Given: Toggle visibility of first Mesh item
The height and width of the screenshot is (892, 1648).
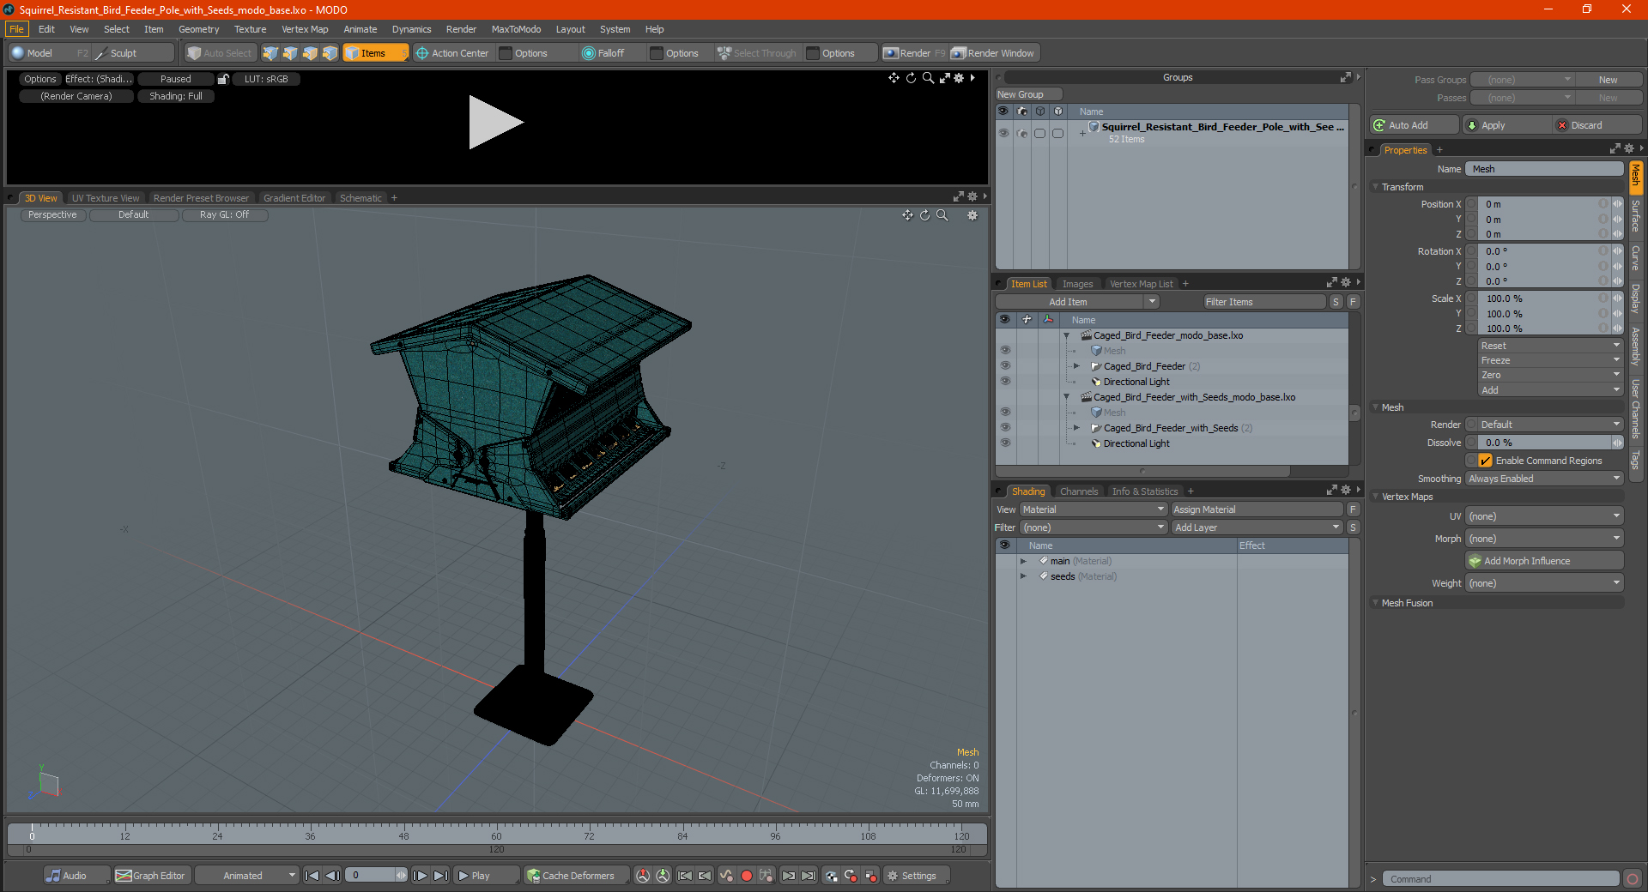Looking at the screenshot, I should pos(1004,351).
